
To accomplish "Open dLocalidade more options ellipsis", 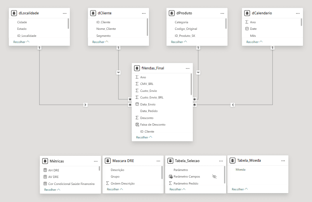I will [65, 13].
